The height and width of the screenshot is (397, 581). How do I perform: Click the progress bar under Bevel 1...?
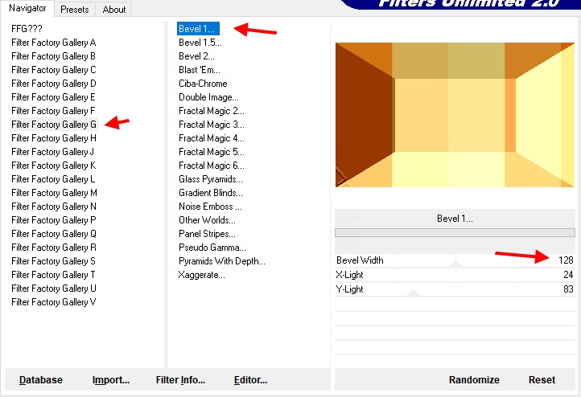[x=455, y=232]
